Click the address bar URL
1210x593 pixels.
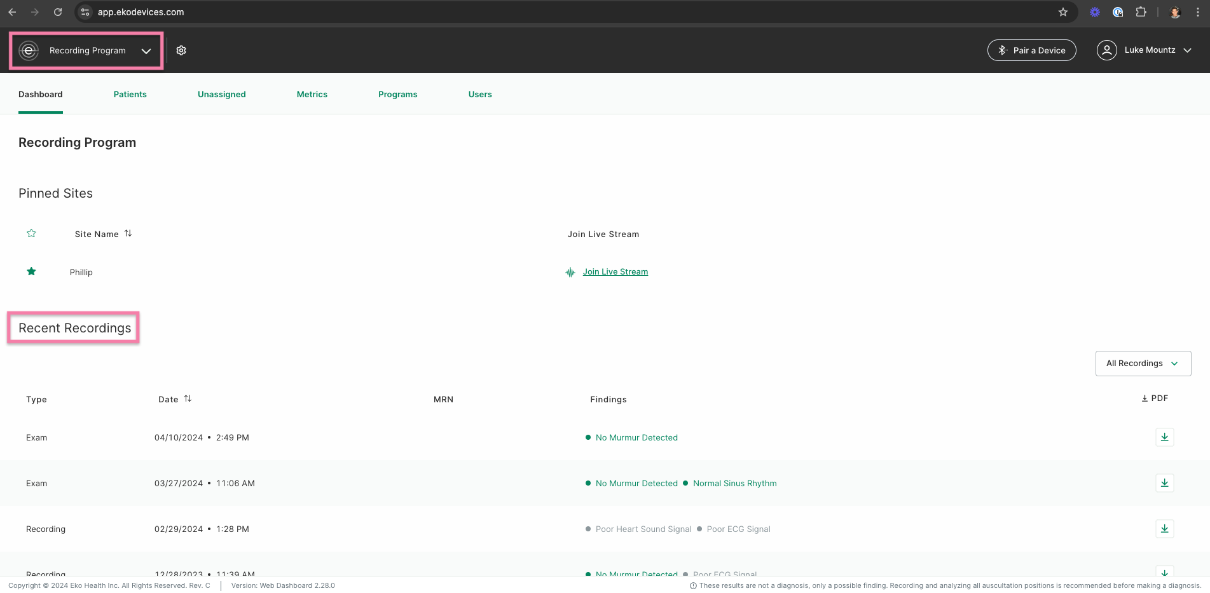point(141,12)
